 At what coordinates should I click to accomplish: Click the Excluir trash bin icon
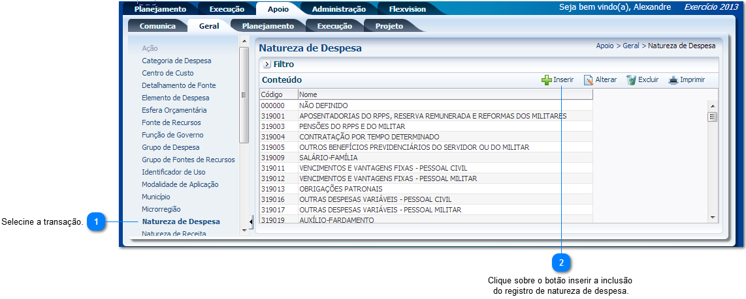click(631, 80)
